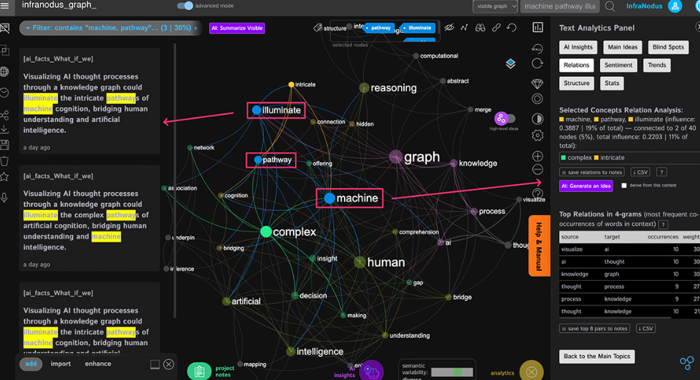This screenshot has width=700, height=380.
Task: Click enhance in the bottom bar
Action: [98, 364]
